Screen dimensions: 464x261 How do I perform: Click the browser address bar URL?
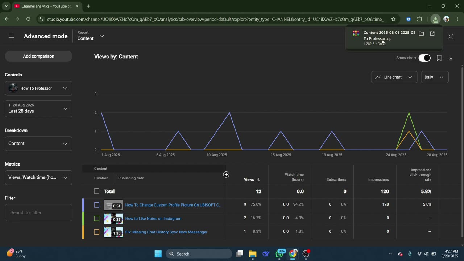point(217,19)
